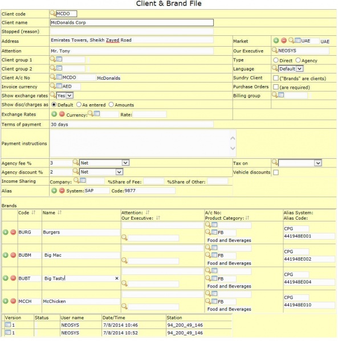Select the Direct type radio button
The height and width of the screenshot is (341, 338).
pyautogui.click(x=276, y=60)
